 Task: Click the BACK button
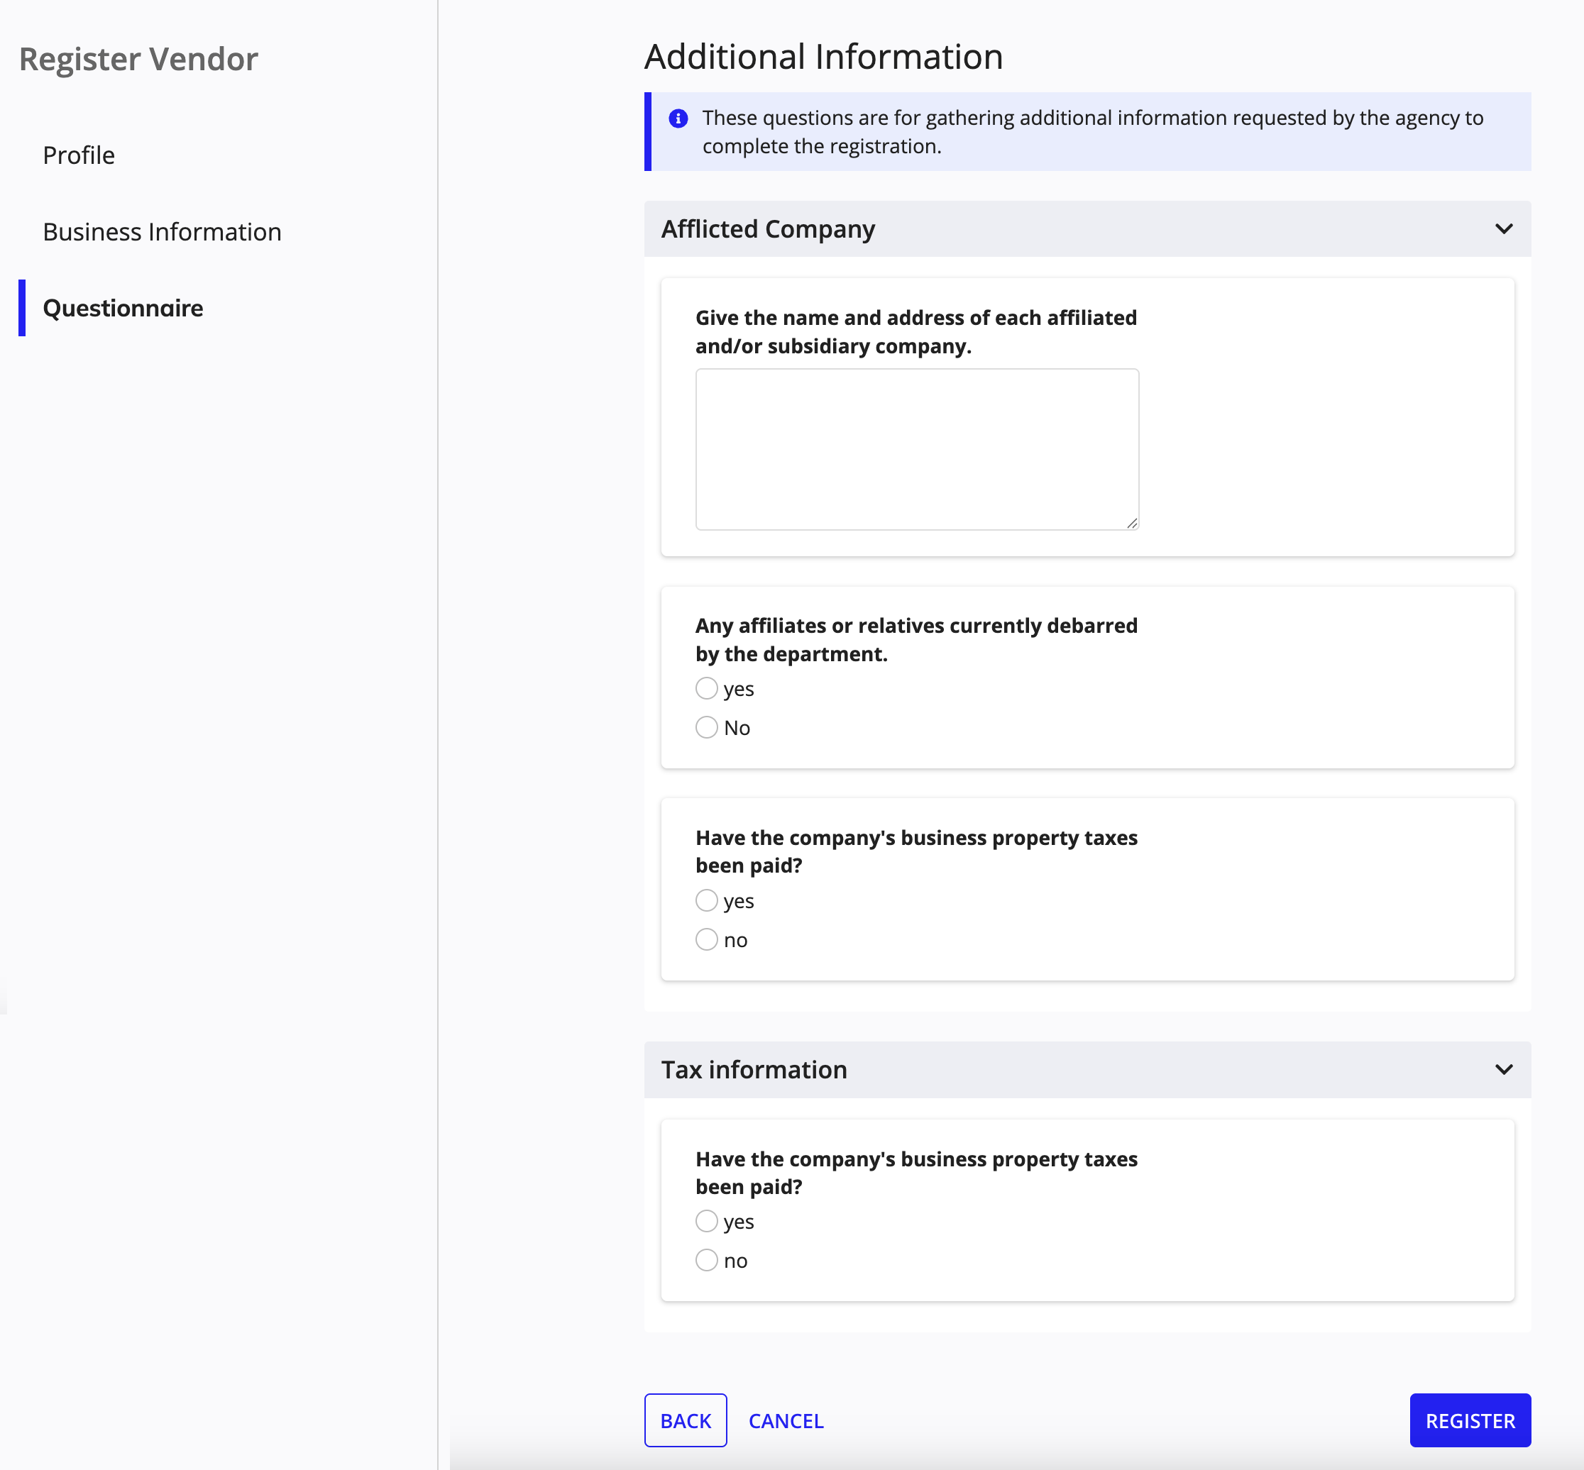[x=685, y=1420]
